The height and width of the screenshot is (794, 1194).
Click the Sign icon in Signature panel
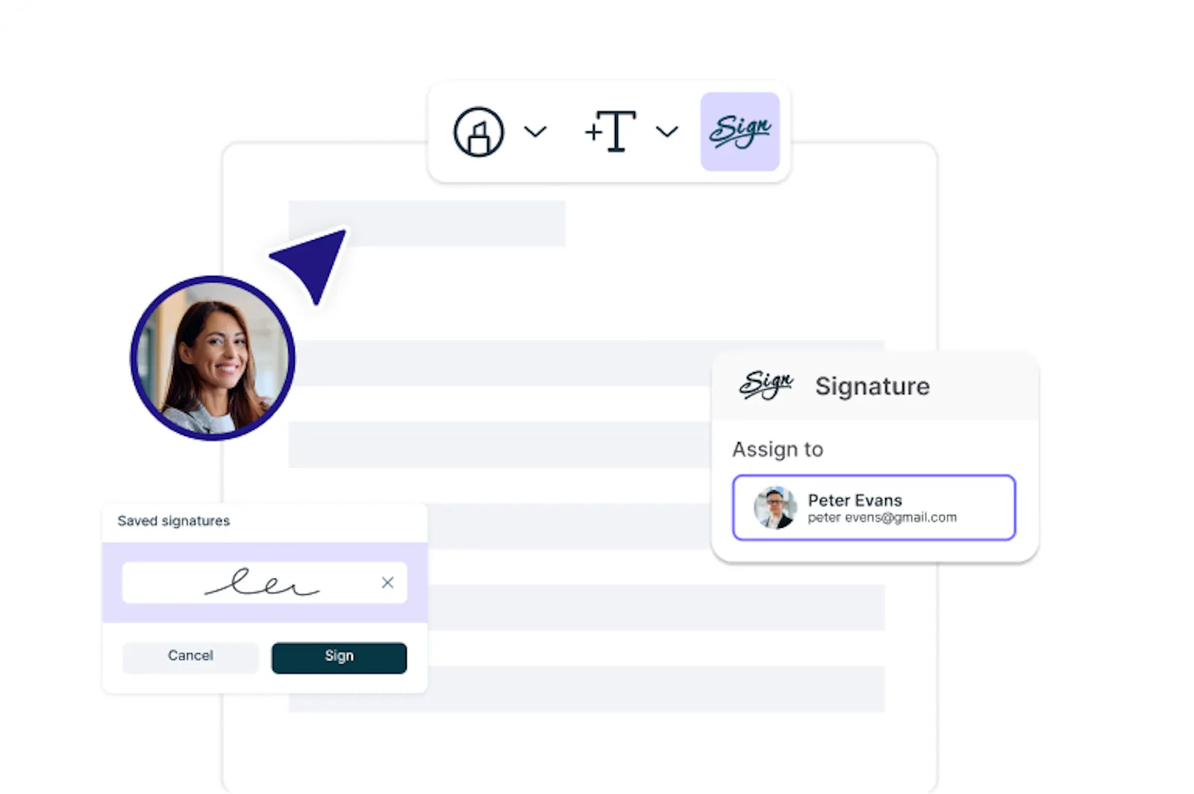[766, 385]
